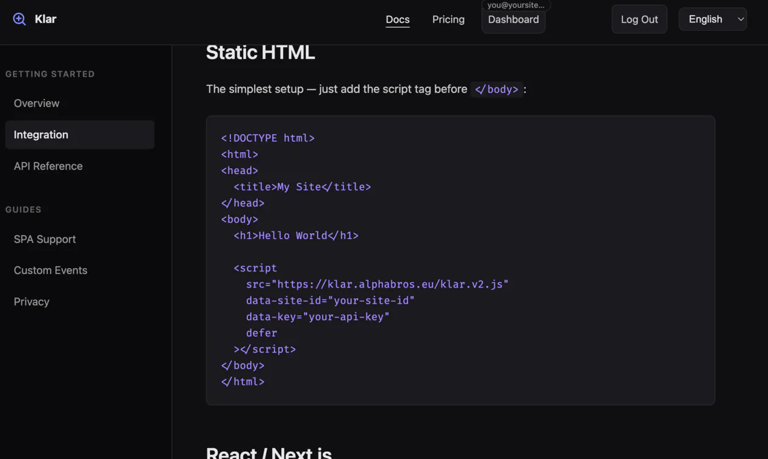Click the inline </body> code snippet
The image size is (768, 459).
tap(496, 89)
